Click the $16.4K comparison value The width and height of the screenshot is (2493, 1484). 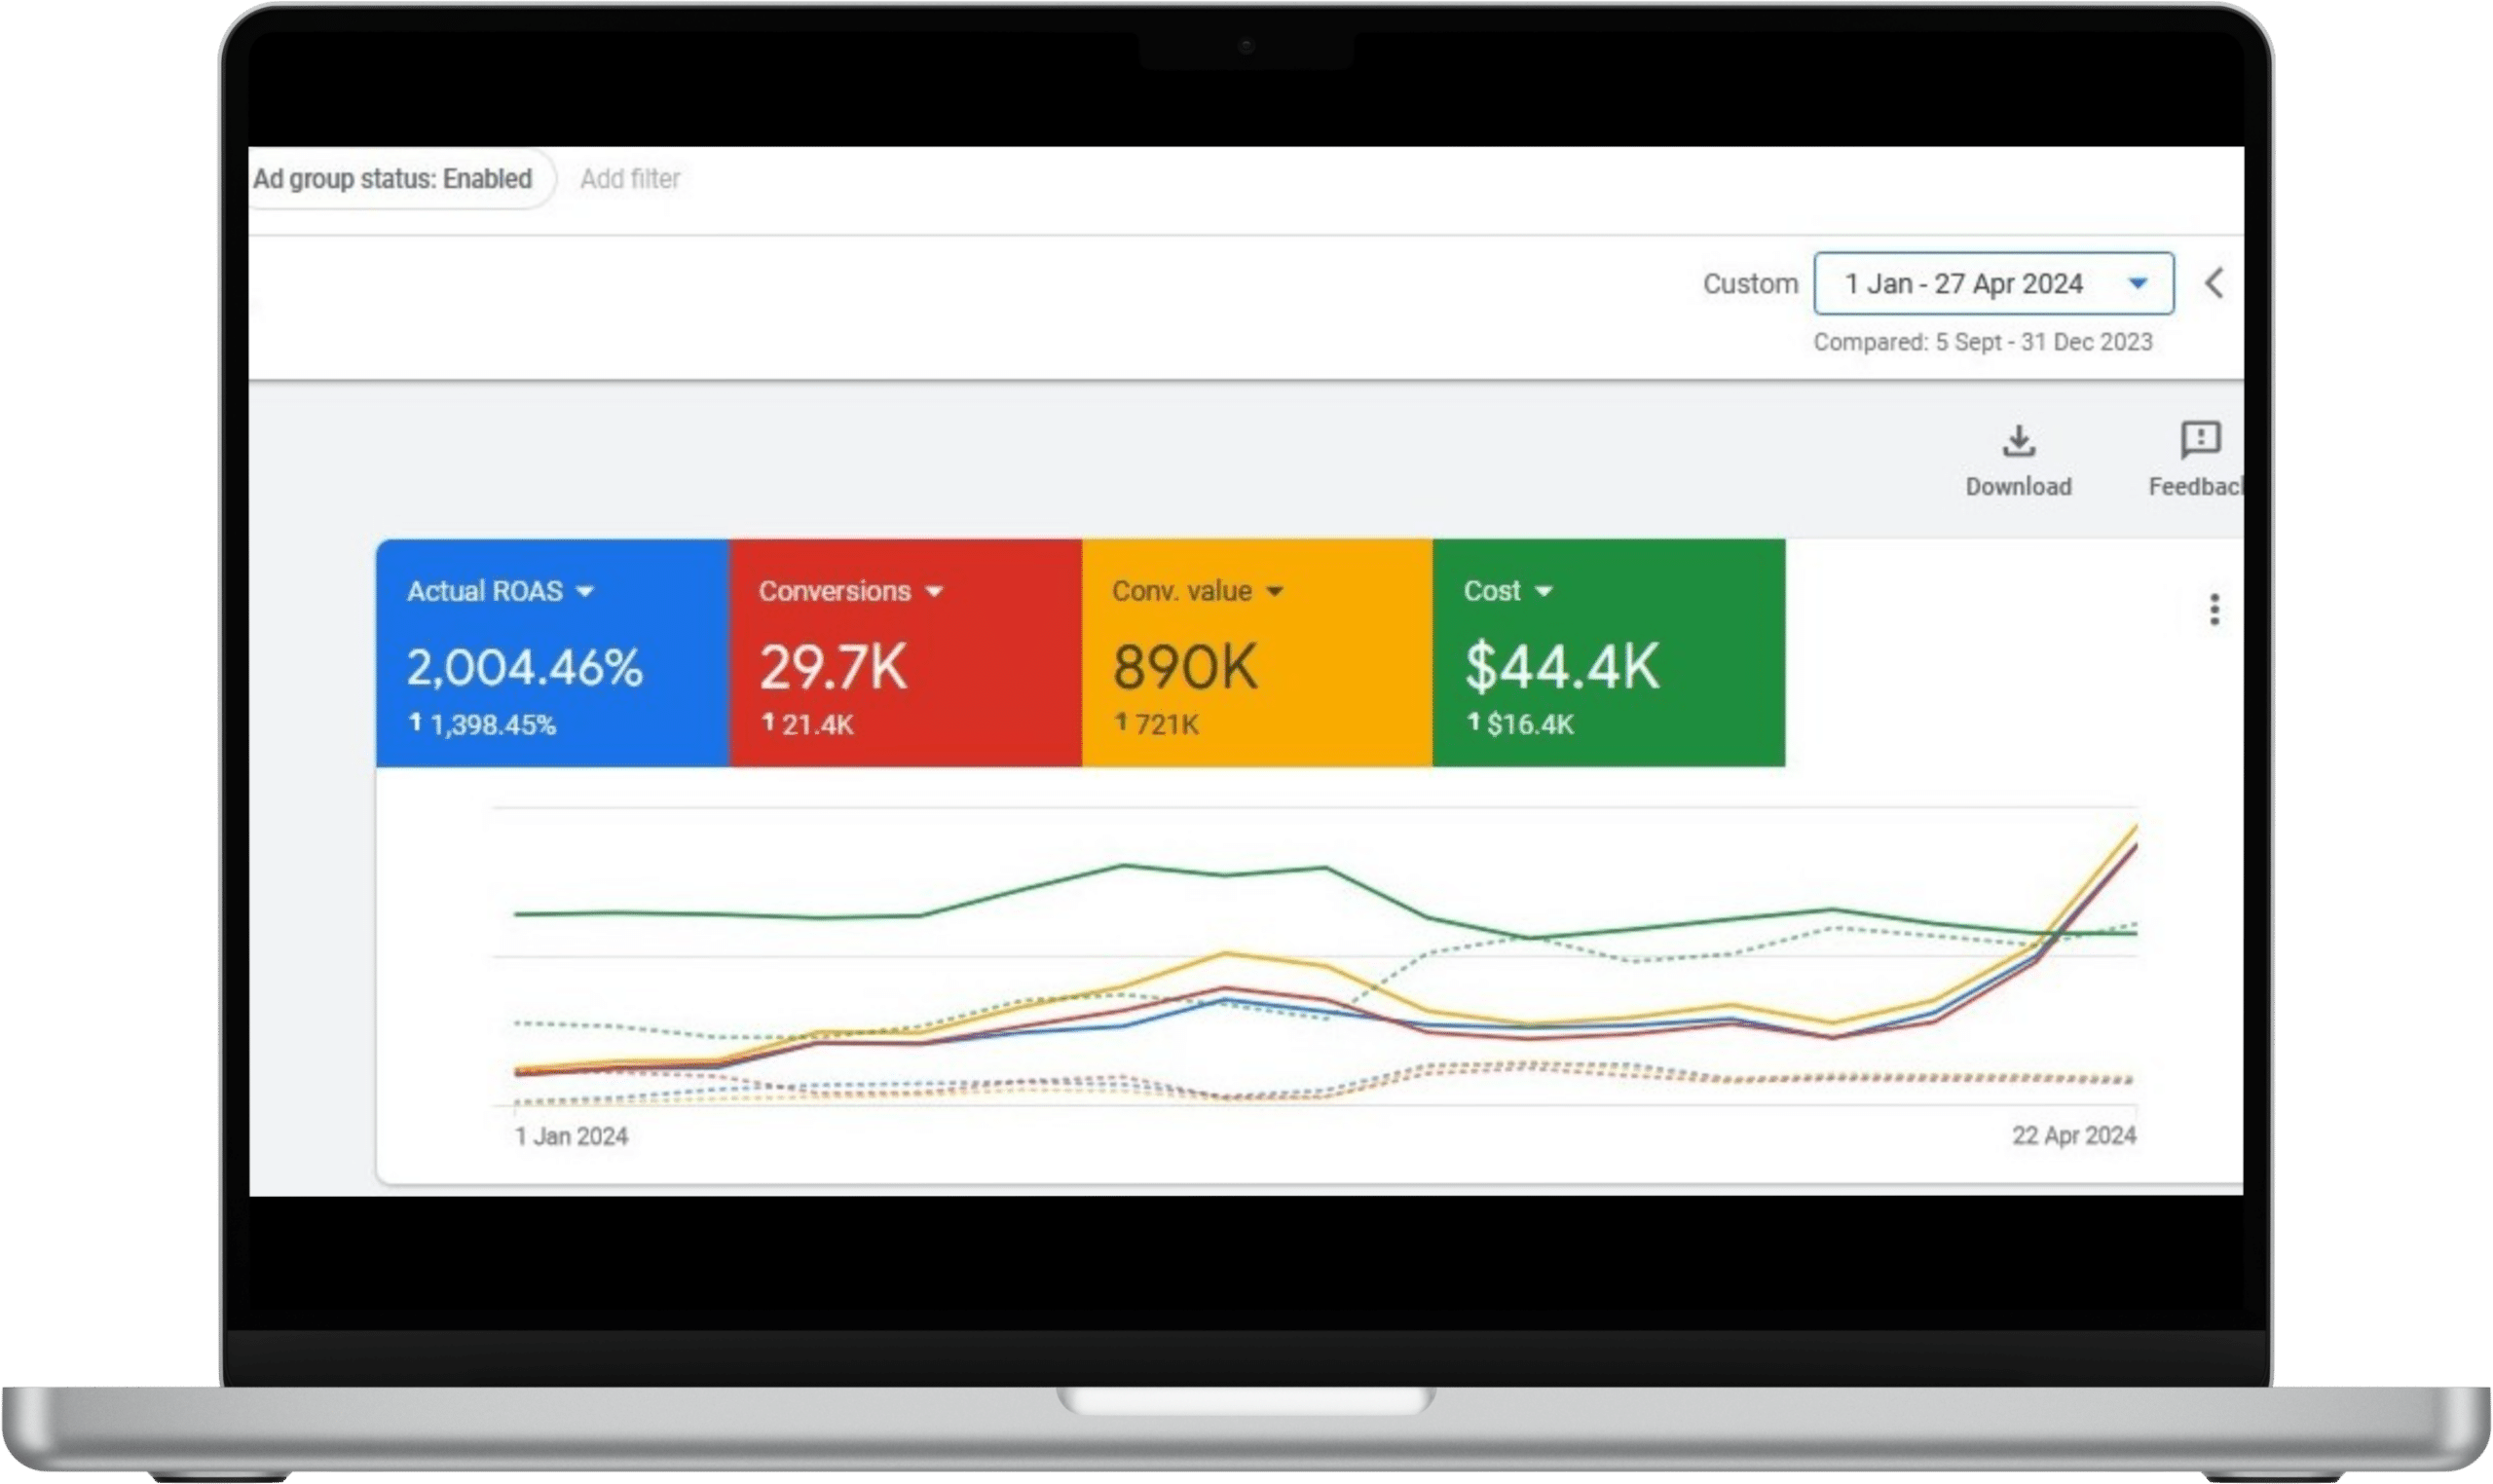[x=1529, y=725]
